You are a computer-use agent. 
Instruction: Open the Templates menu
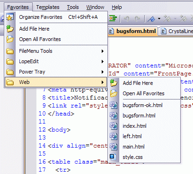coord(48,7)
